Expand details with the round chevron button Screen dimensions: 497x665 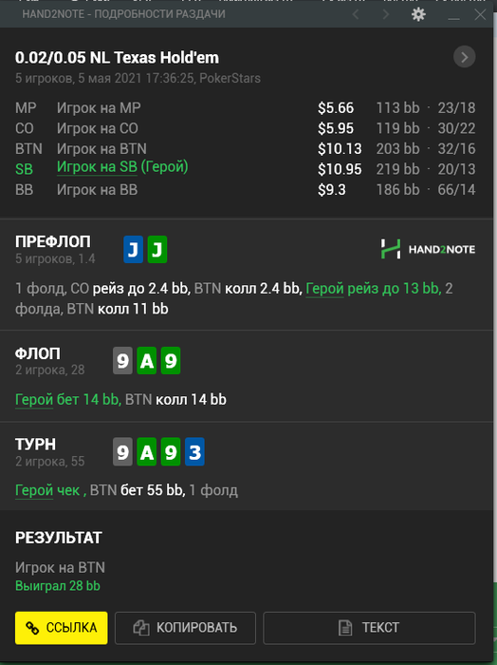click(x=465, y=57)
